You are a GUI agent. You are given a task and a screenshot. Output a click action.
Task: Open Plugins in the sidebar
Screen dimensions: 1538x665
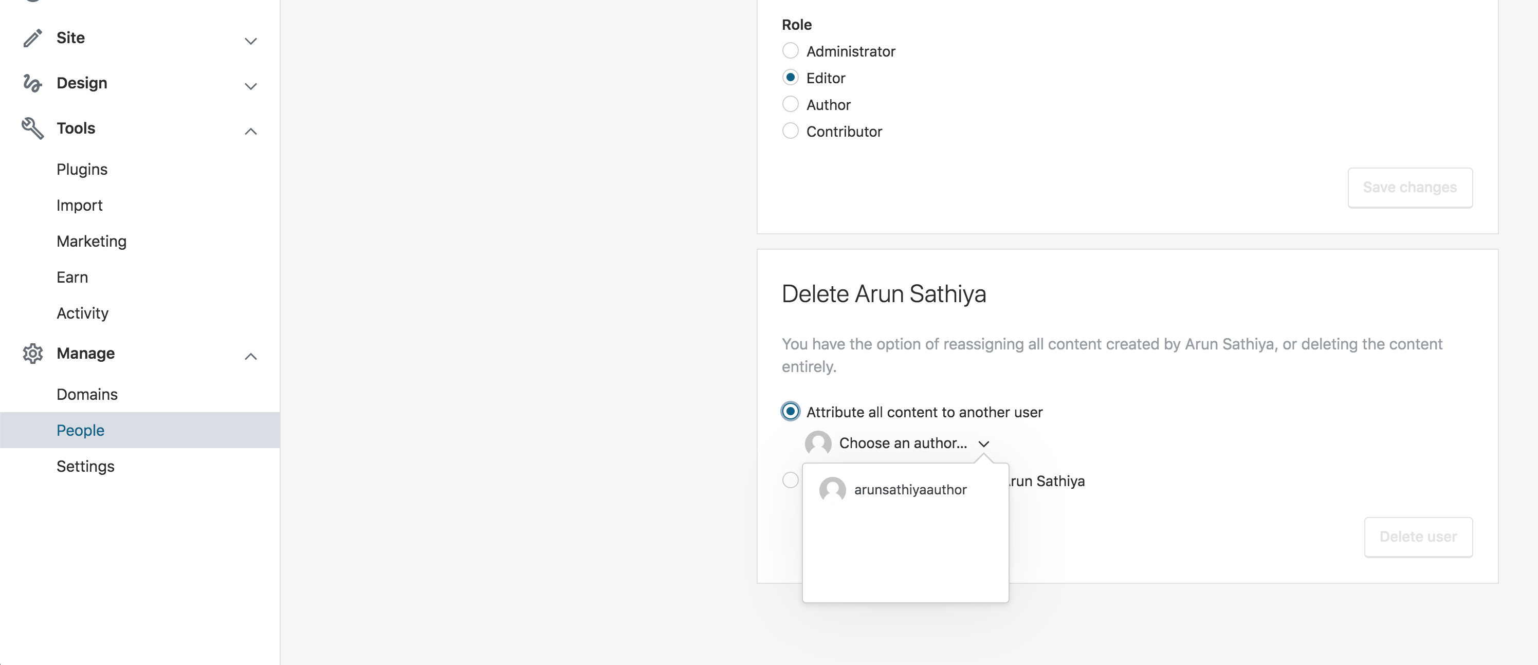[82, 170]
